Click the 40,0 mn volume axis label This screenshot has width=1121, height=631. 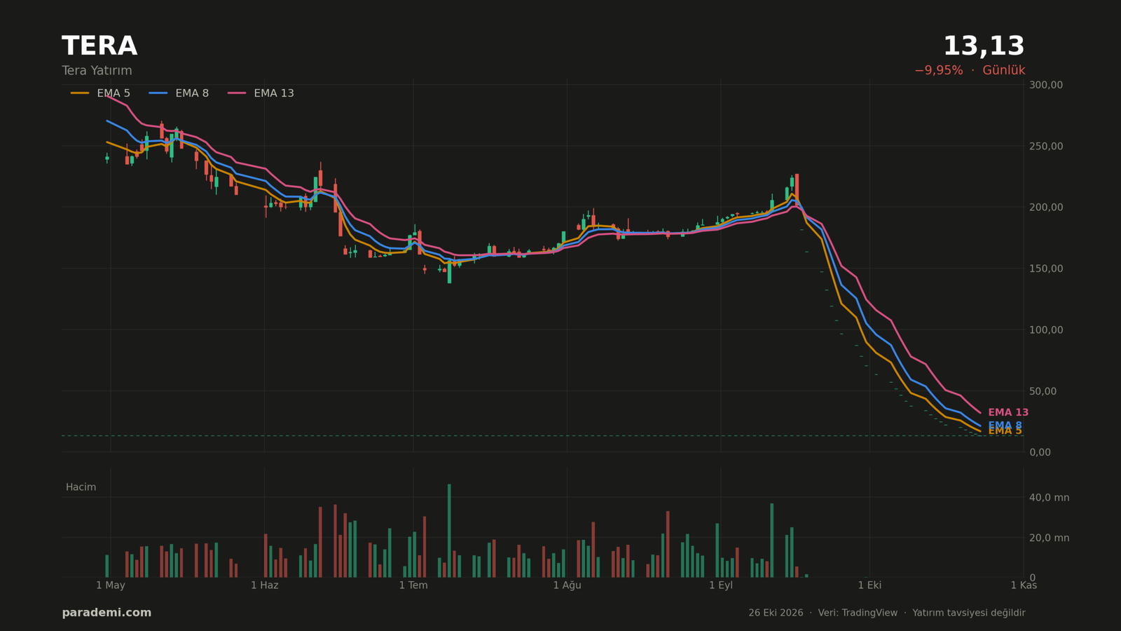pos(1049,498)
